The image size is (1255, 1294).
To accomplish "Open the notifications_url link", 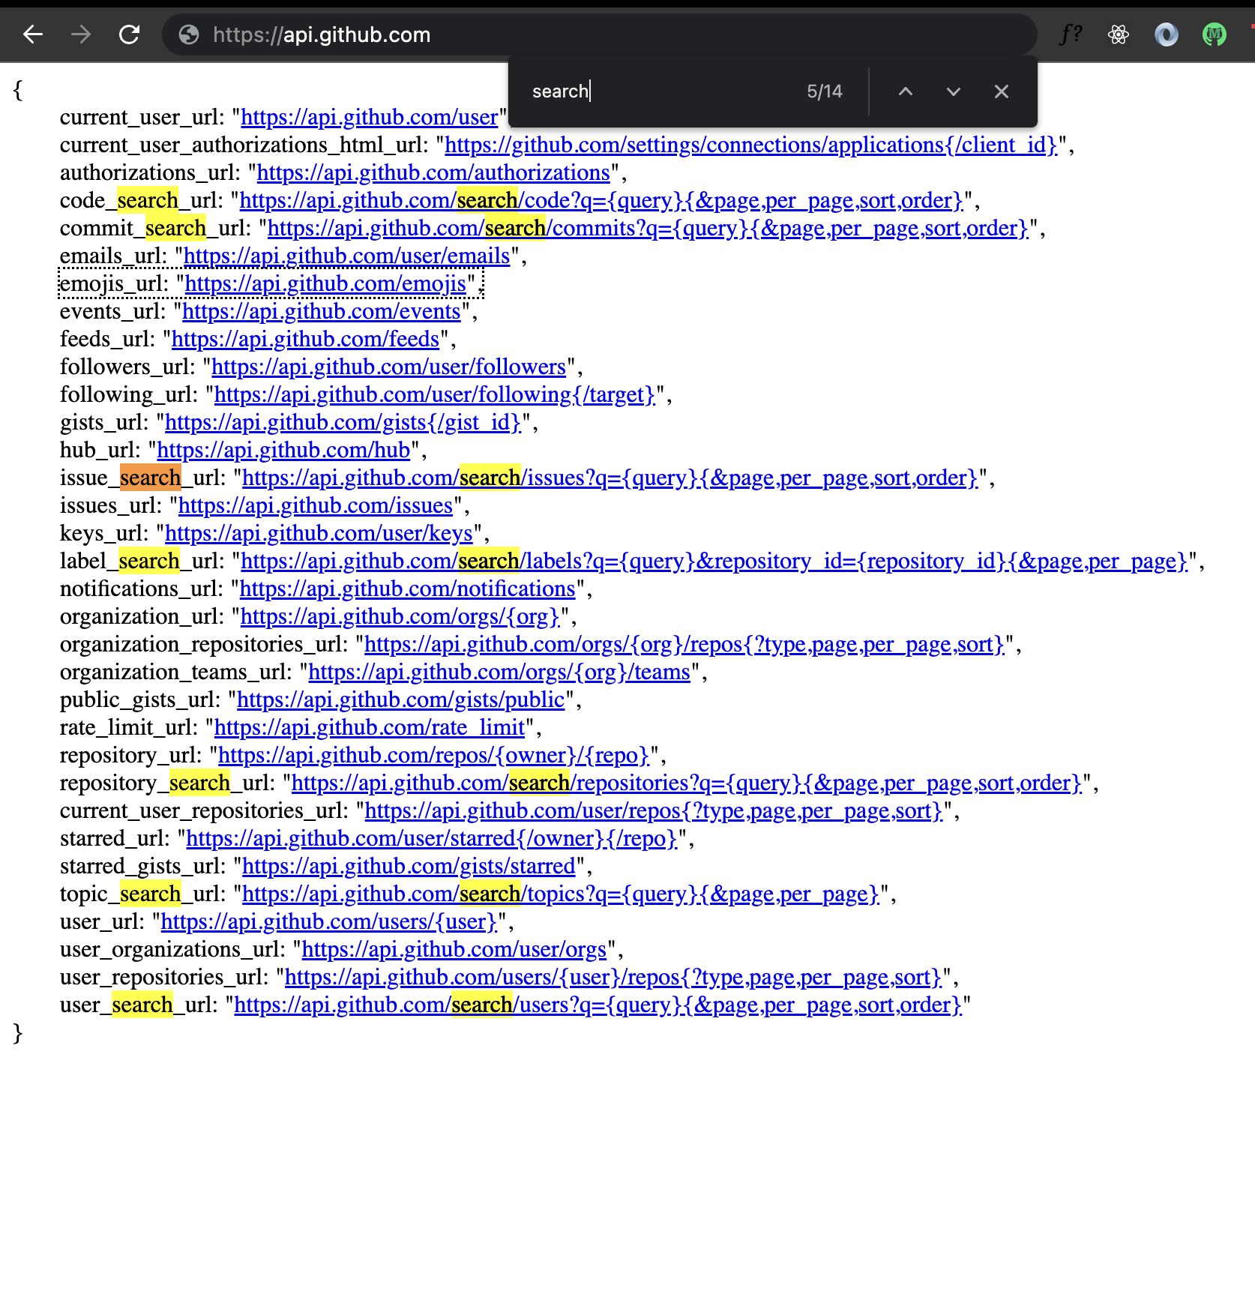I will [408, 589].
